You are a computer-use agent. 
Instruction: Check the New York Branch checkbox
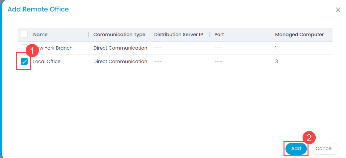click(x=23, y=48)
